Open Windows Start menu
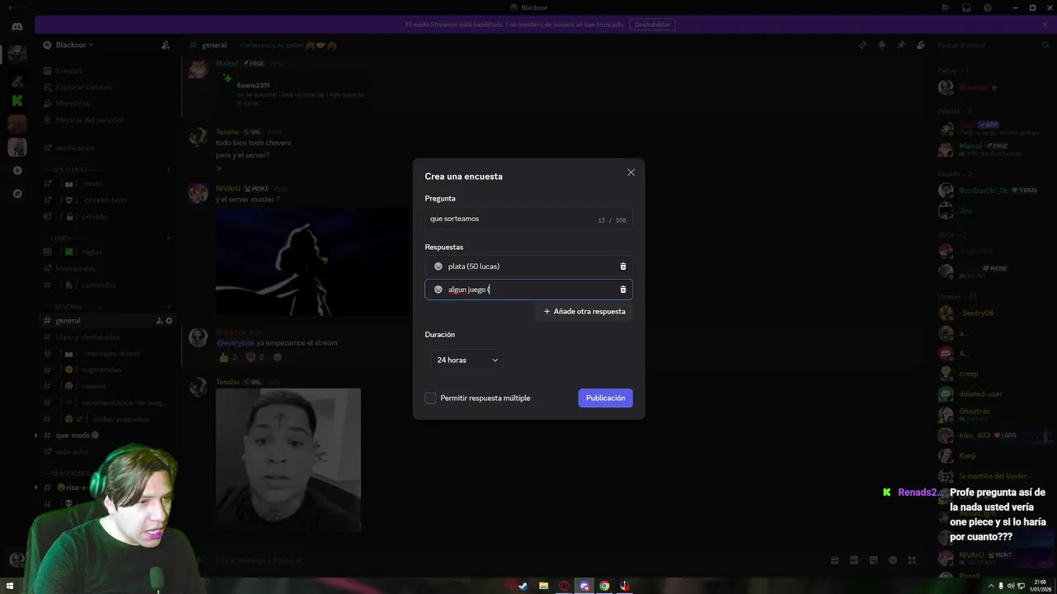Viewport: 1057px width, 594px height. tap(10, 586)
